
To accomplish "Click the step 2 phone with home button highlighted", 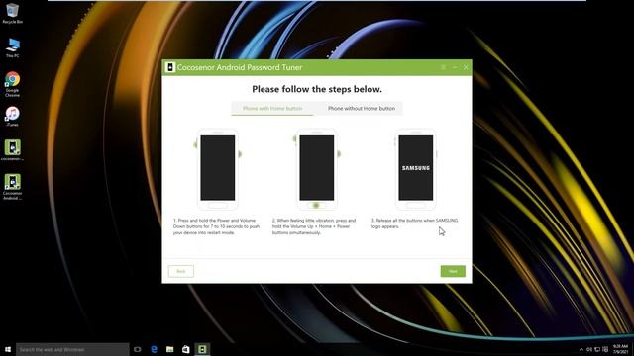I will pos(317,169).
